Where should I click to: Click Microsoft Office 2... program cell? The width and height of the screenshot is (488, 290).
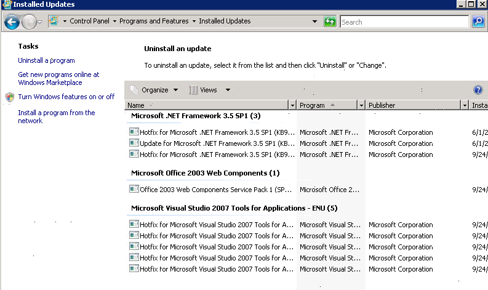coord(329,190)
